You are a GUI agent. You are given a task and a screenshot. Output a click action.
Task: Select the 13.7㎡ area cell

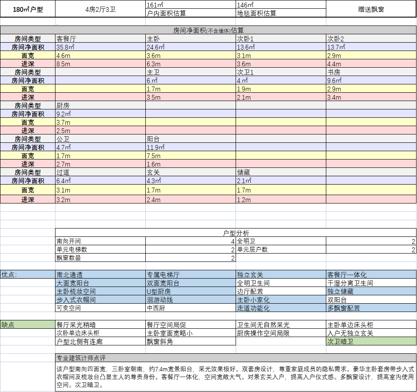(x=371, y=47)
